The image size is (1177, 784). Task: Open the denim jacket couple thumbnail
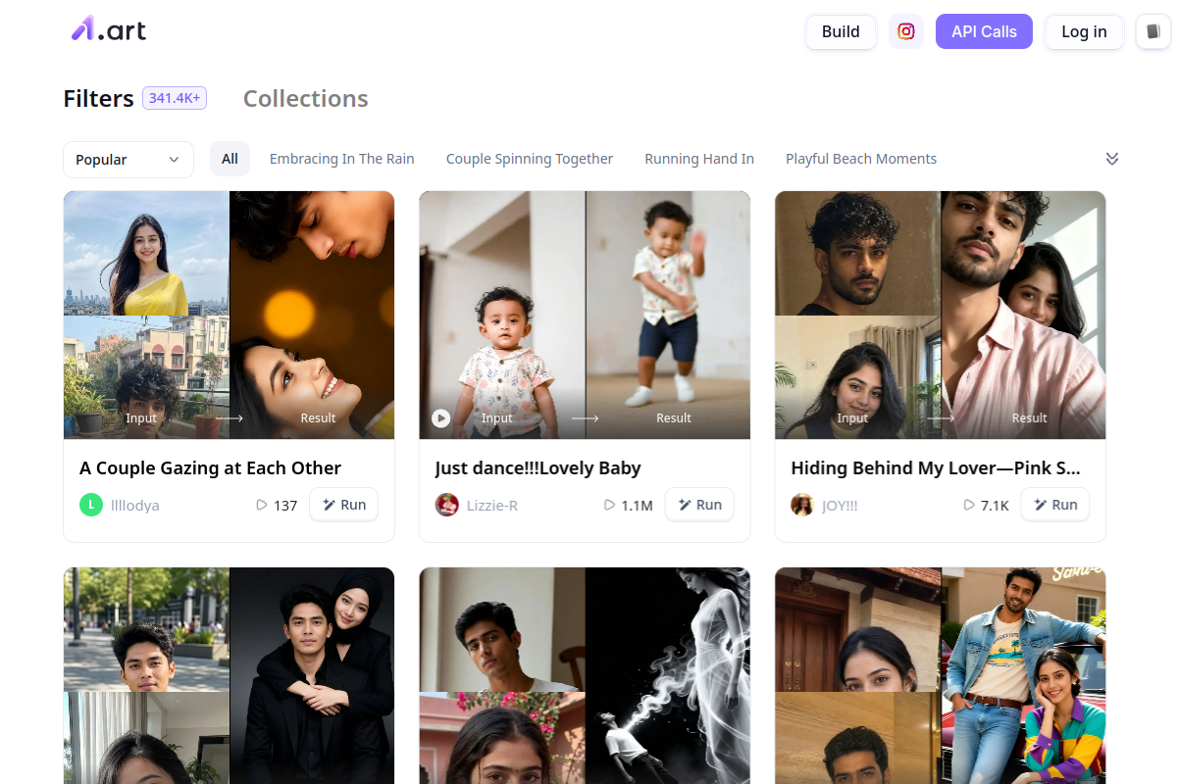[x=941, y=675]
